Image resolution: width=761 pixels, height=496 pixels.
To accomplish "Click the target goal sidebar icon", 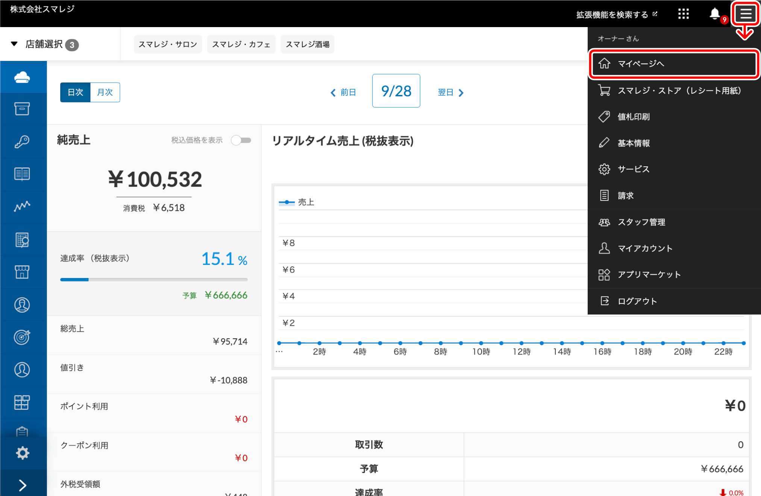I will (22, 337).
